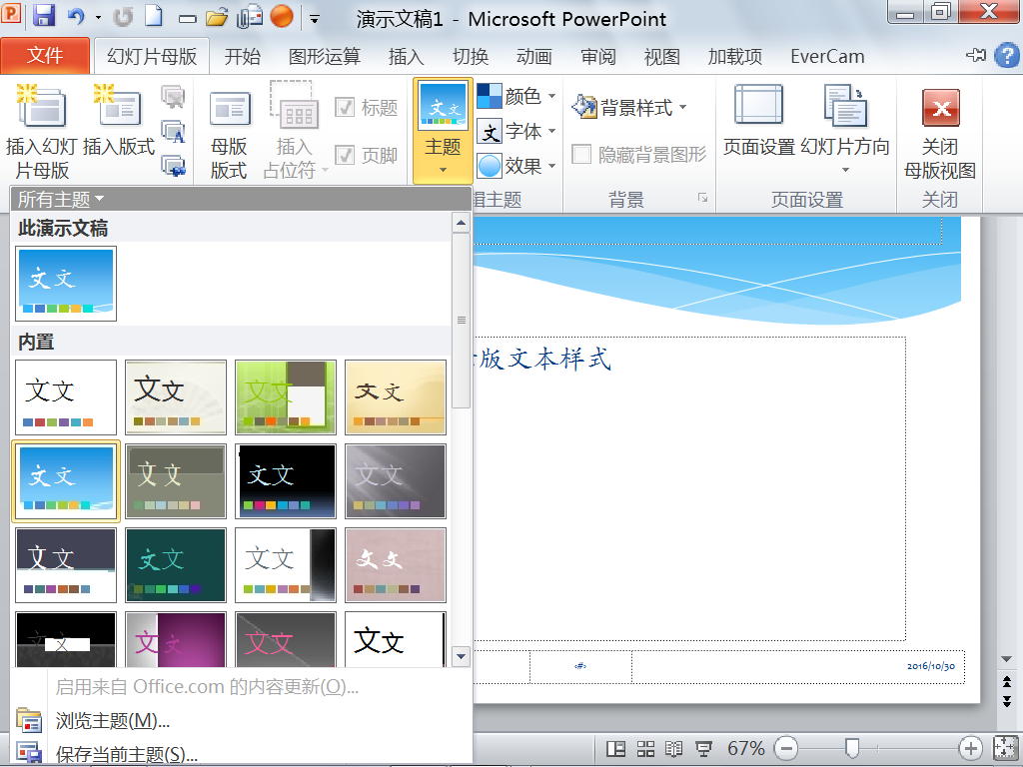Screen dimensions: 1023x767
Task: Open Customize Quick Access Toolbar arrow
Action: (x=315, y=19)
